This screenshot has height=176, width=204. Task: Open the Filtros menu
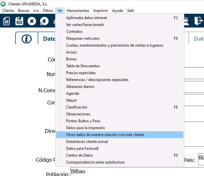pos(48,11)
